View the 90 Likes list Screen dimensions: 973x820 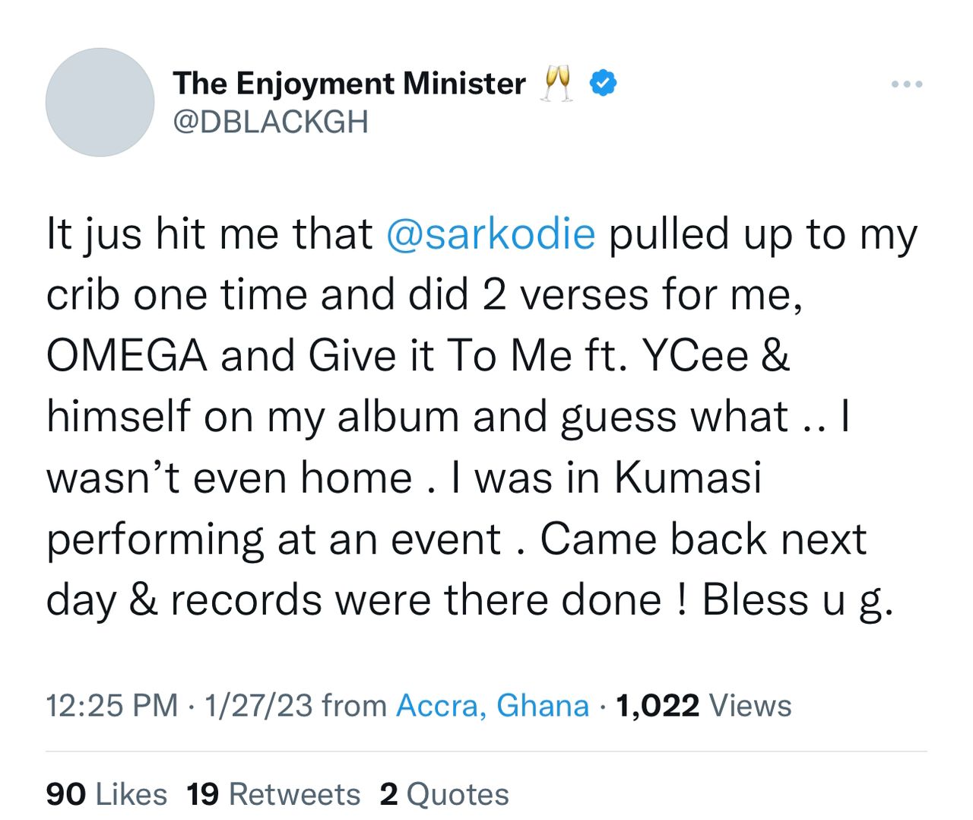coord(106,794)
